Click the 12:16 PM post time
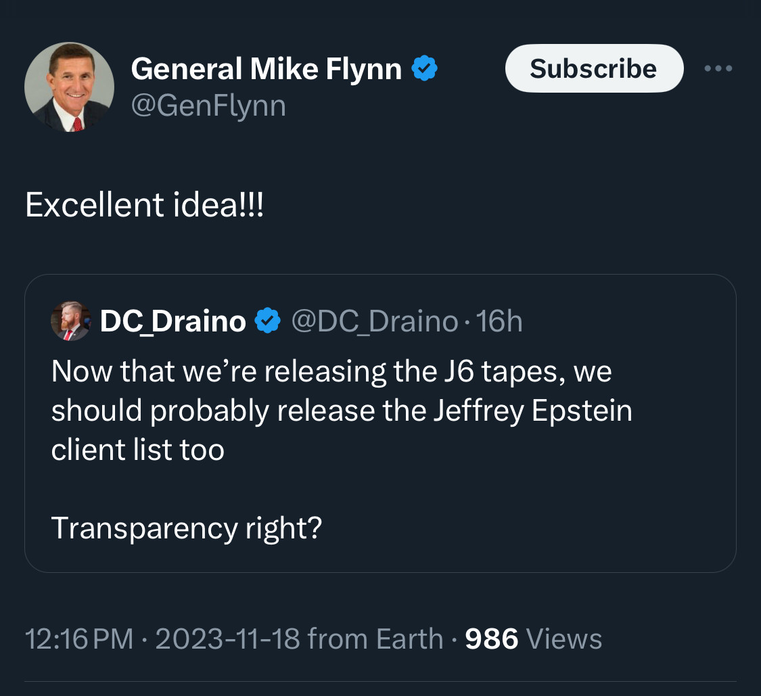This screenshot has width=761, height=696. tap(78, 639)
